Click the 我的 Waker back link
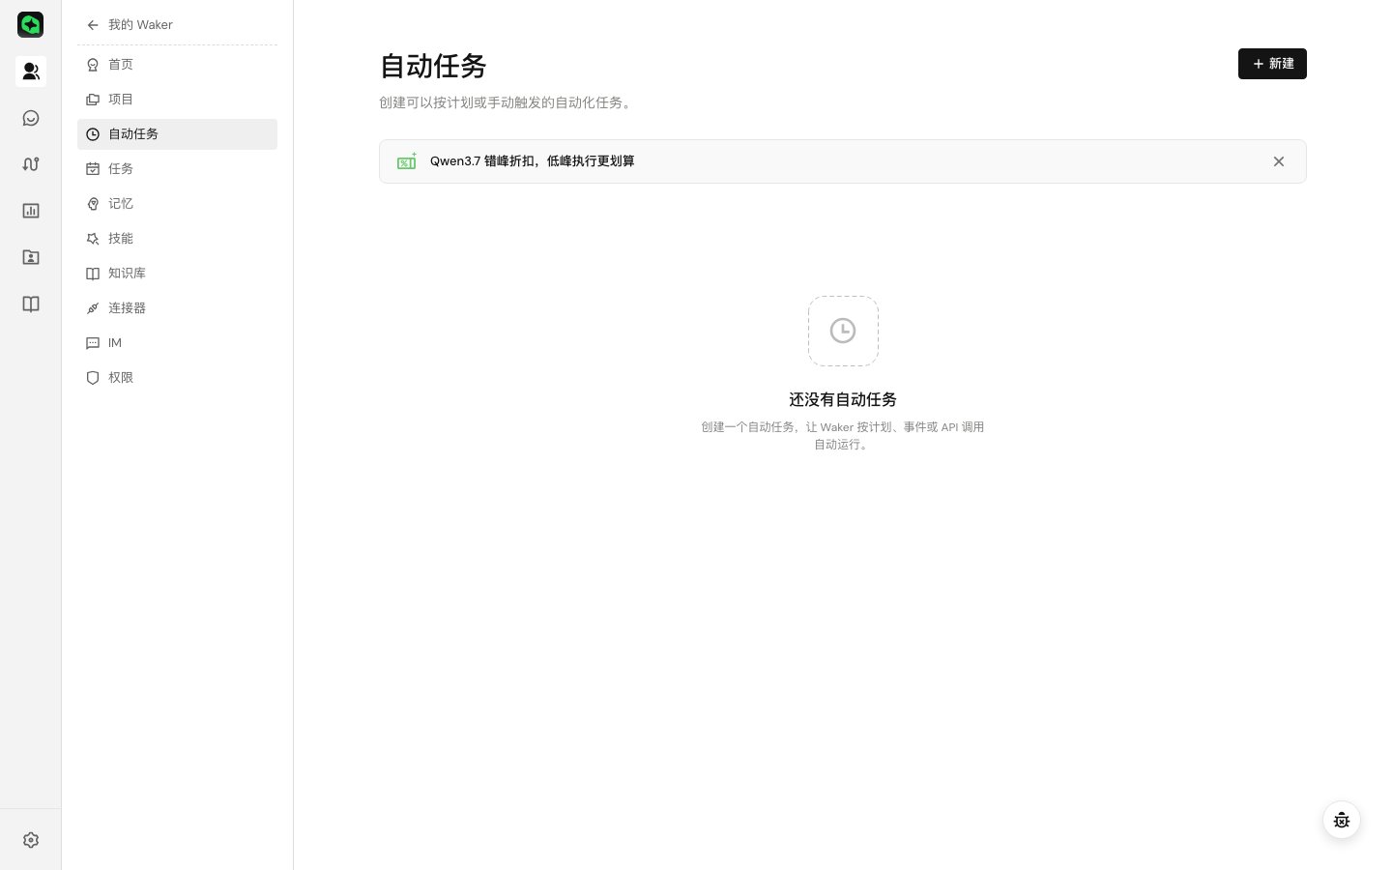 pos(140,25)
